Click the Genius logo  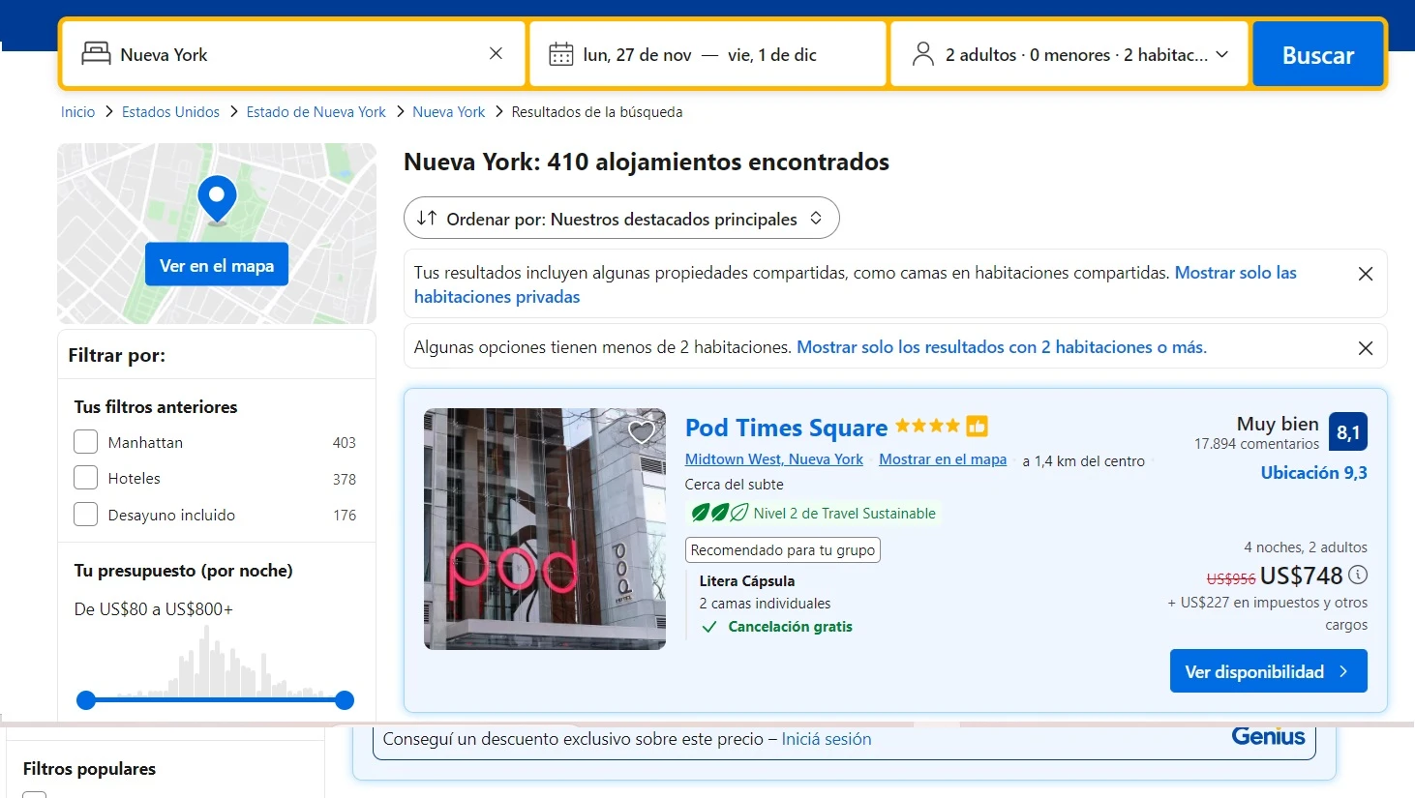1268,737
